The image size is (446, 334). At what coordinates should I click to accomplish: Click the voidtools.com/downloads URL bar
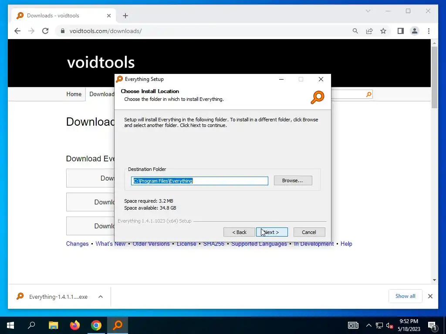click(x=105, y=31)
